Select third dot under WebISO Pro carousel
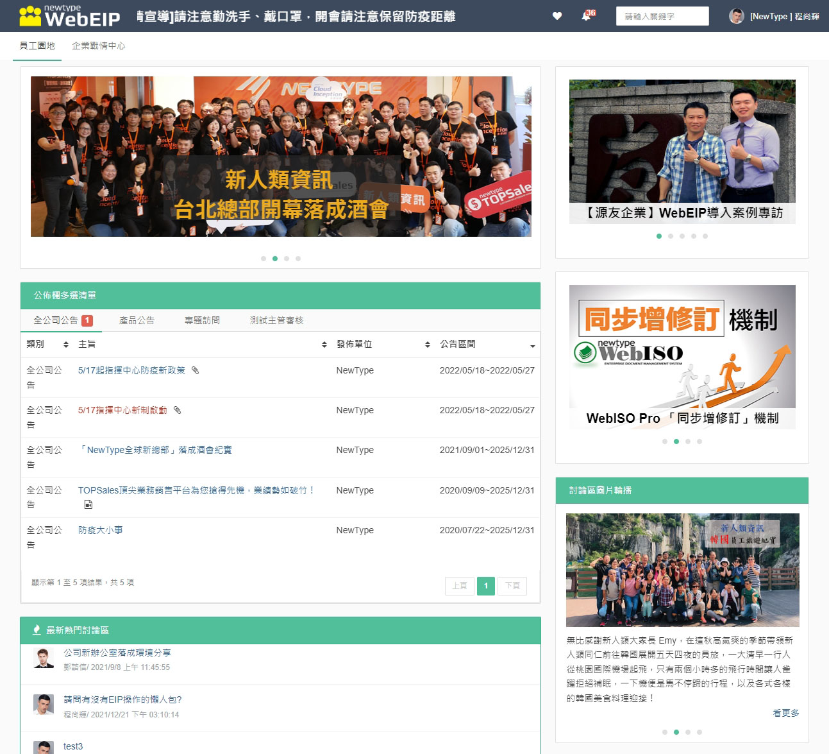829x754 pixels. tap(688, 441)
